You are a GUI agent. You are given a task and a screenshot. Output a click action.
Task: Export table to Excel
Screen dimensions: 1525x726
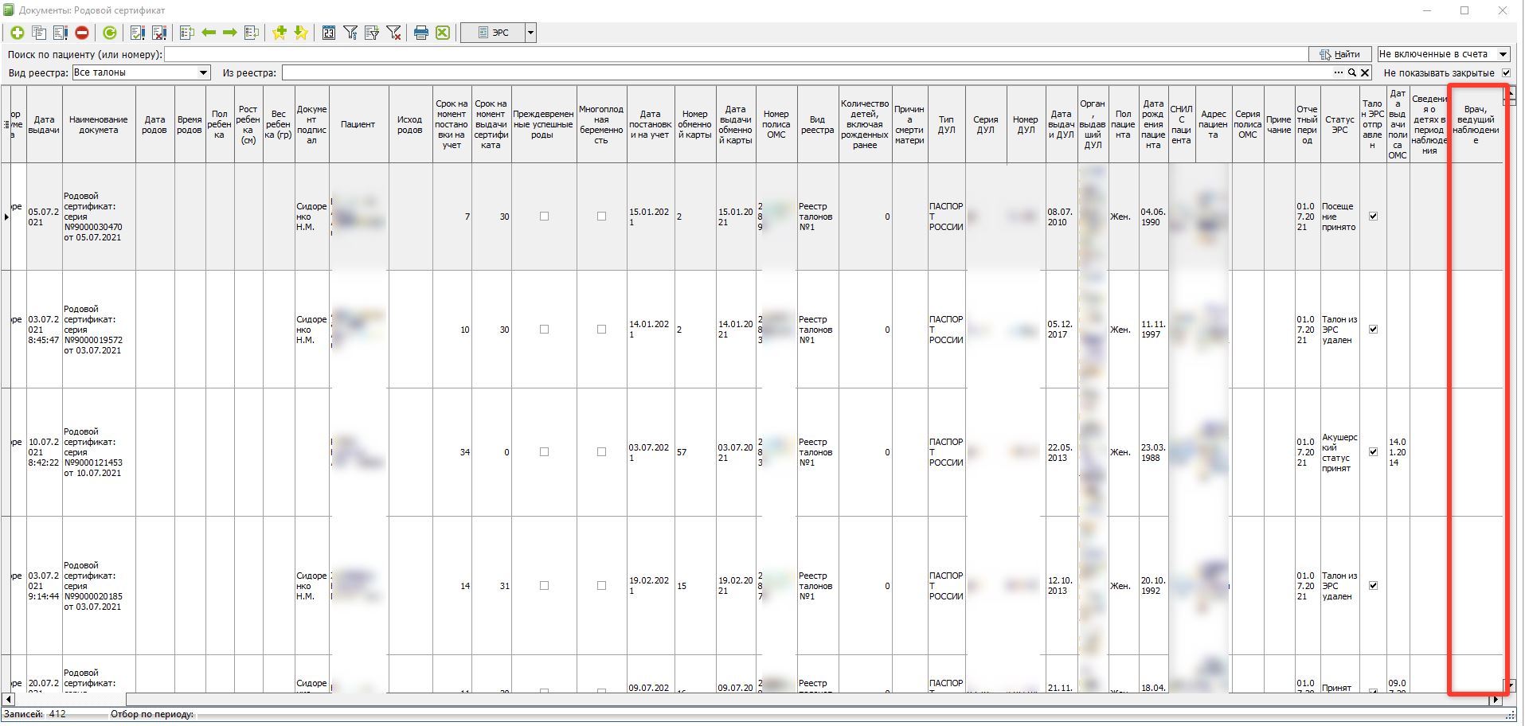click(x=443, y=33)
